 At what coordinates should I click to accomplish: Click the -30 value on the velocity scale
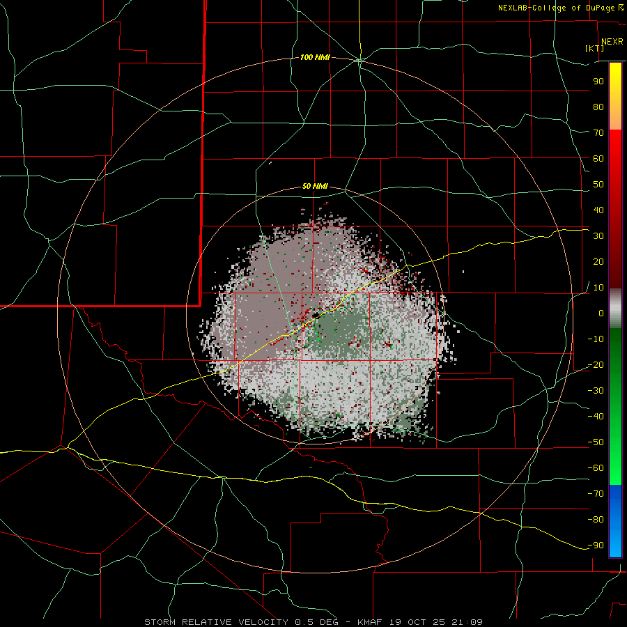pyautogui.click(x=596, y=391)
